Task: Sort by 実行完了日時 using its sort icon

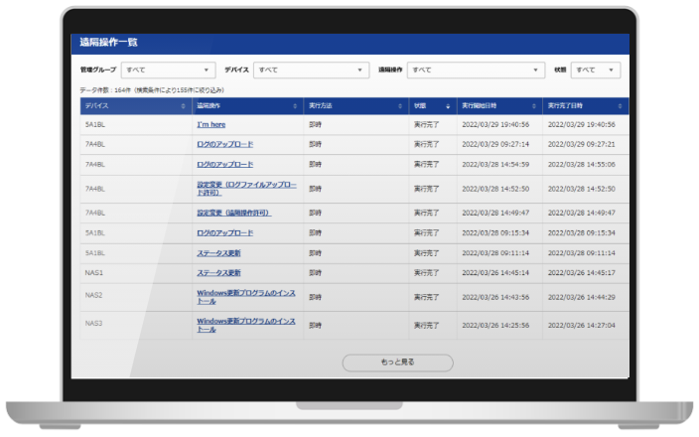Action: coord(621,105)
